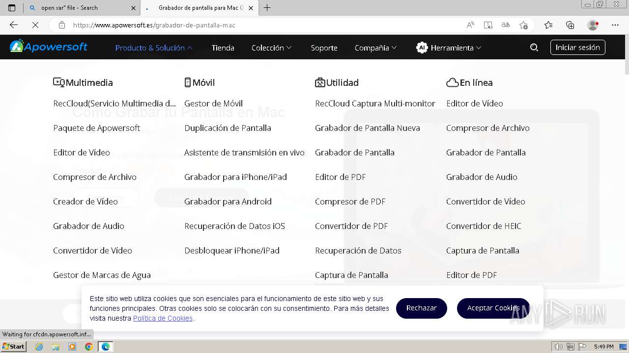Open RecCloud Captura Multi-monitor

(x=375, y=103)
